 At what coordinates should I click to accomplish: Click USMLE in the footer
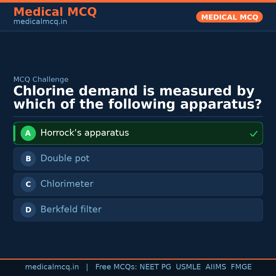point(188,267)
